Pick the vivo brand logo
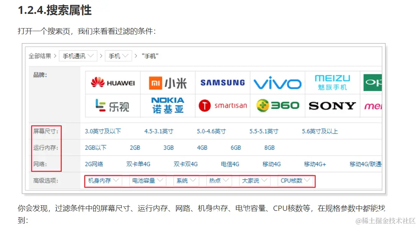 278,83
